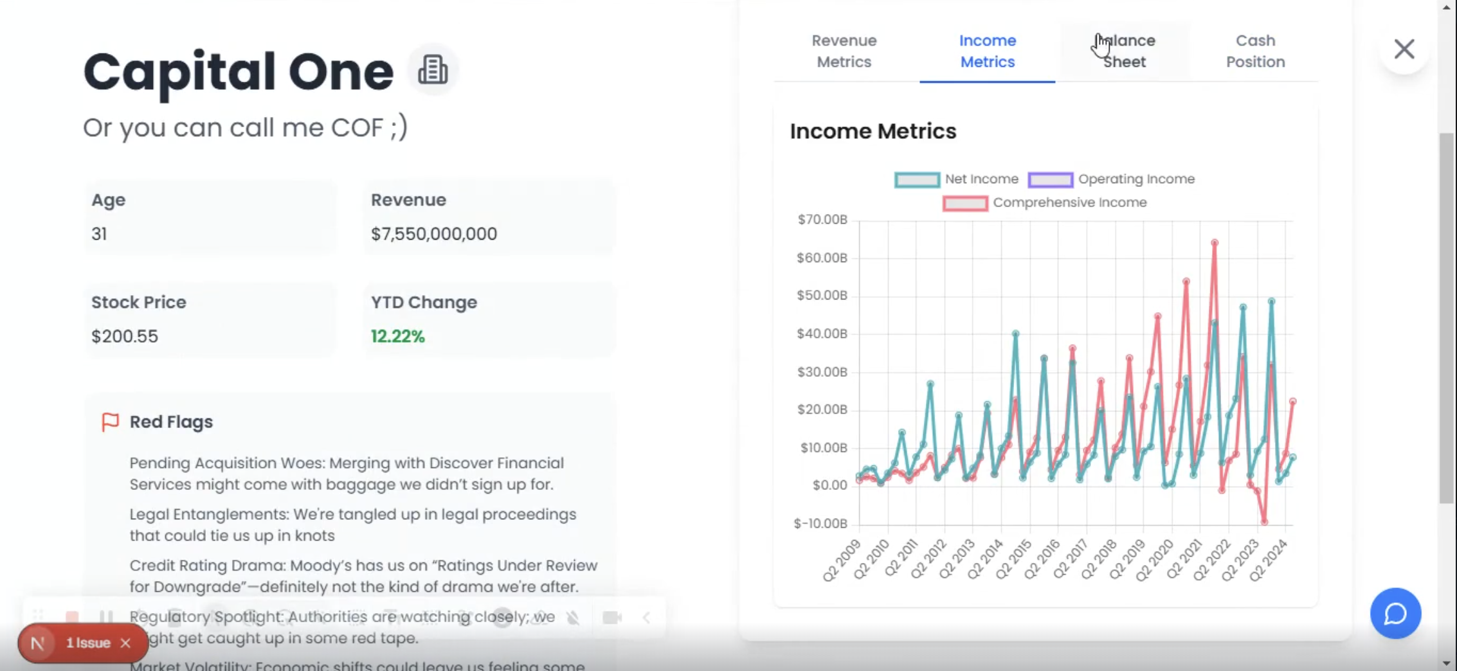
Task: Click the muted notifications bell icon
Action: pos(573,618)
